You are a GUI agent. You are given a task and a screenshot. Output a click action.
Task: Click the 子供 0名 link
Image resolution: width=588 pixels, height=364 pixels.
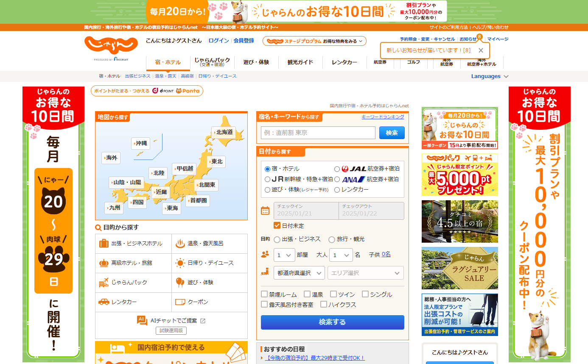point(386,255)
